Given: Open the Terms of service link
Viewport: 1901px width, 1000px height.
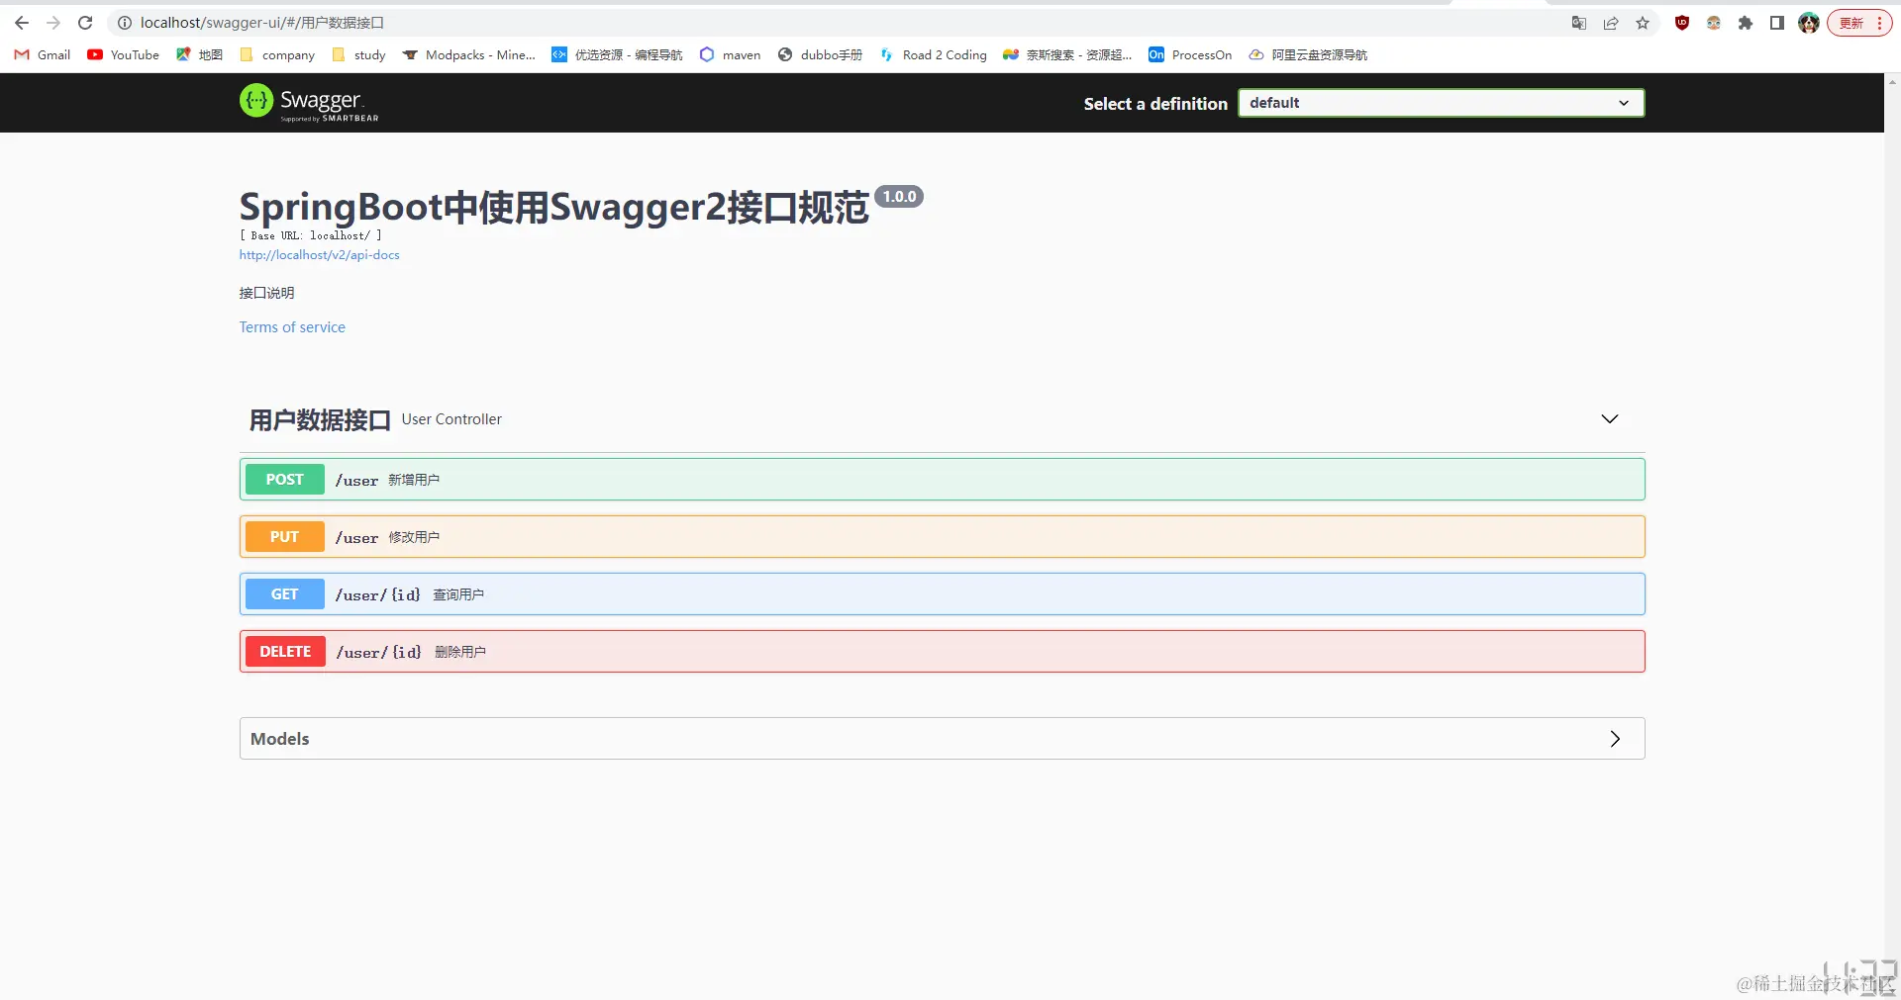Looking at the screenshot, I should [292, 327].
